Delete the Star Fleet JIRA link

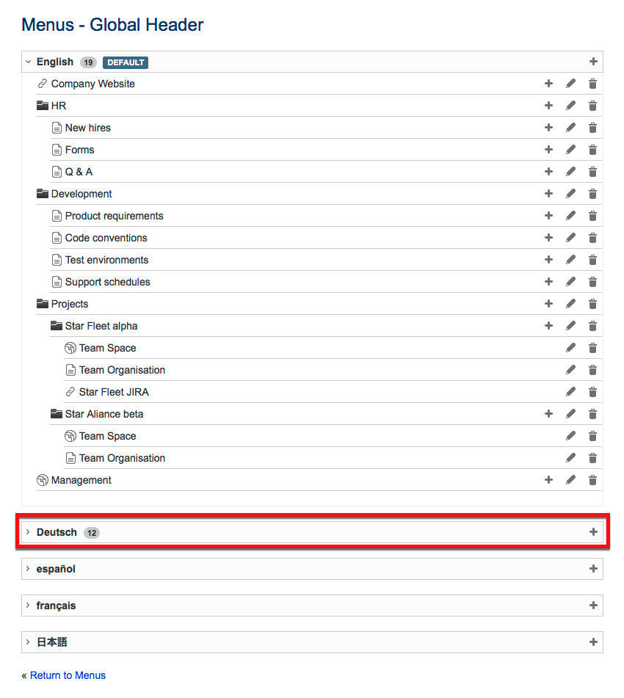[x=592, y=392]
